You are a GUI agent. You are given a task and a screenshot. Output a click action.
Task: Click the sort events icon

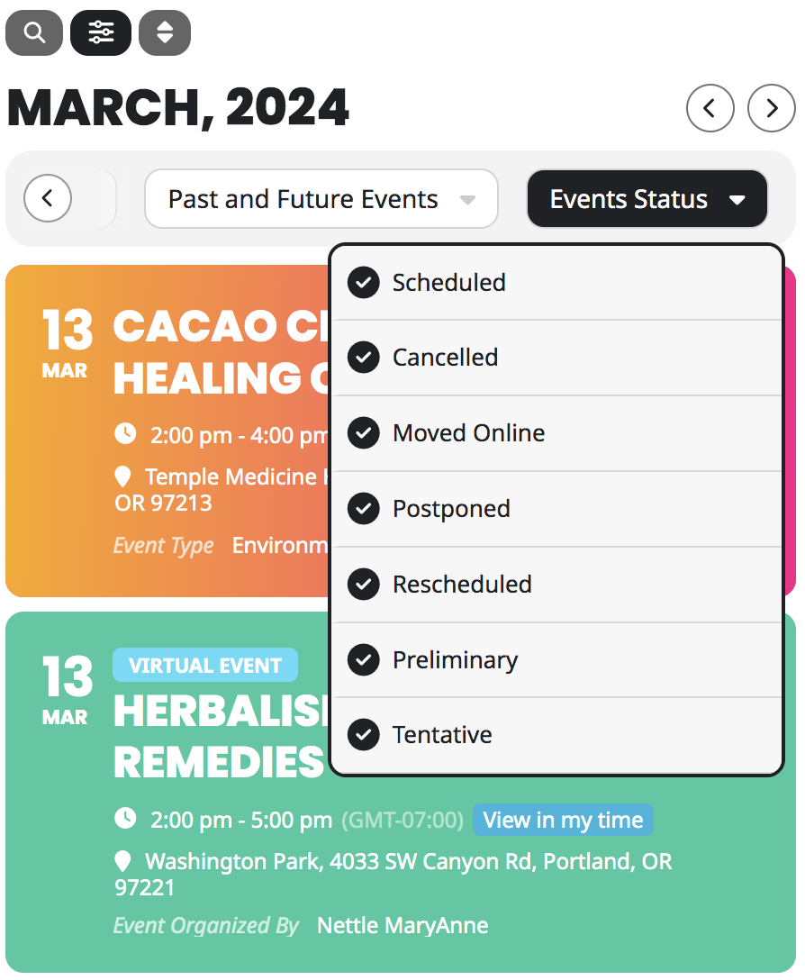(164, 32)
